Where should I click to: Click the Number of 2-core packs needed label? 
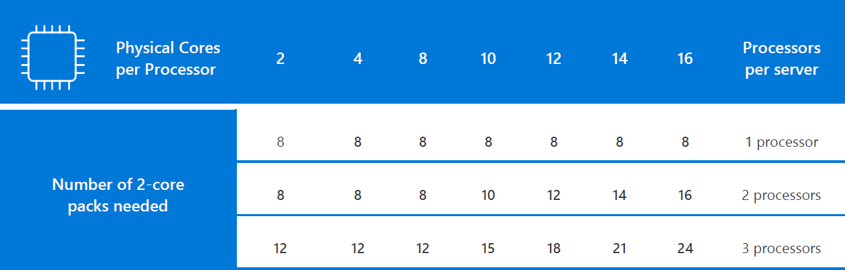(118, 195)
